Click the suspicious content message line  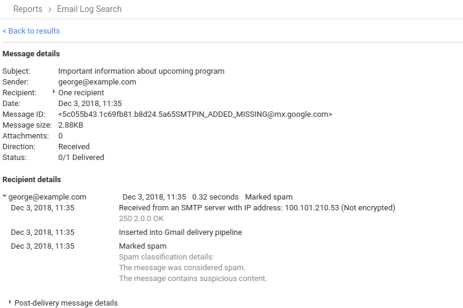click(193, 279)
